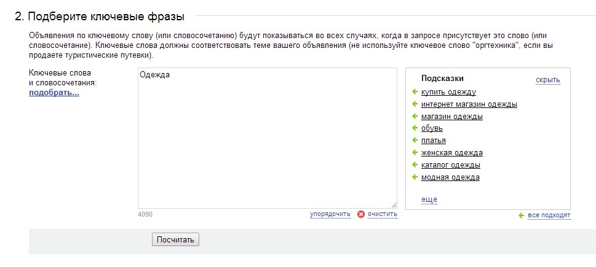This screenshot has height=267, width=596.
Task: Expand more suggestions with 'еще'
Action: pos(429,199)
